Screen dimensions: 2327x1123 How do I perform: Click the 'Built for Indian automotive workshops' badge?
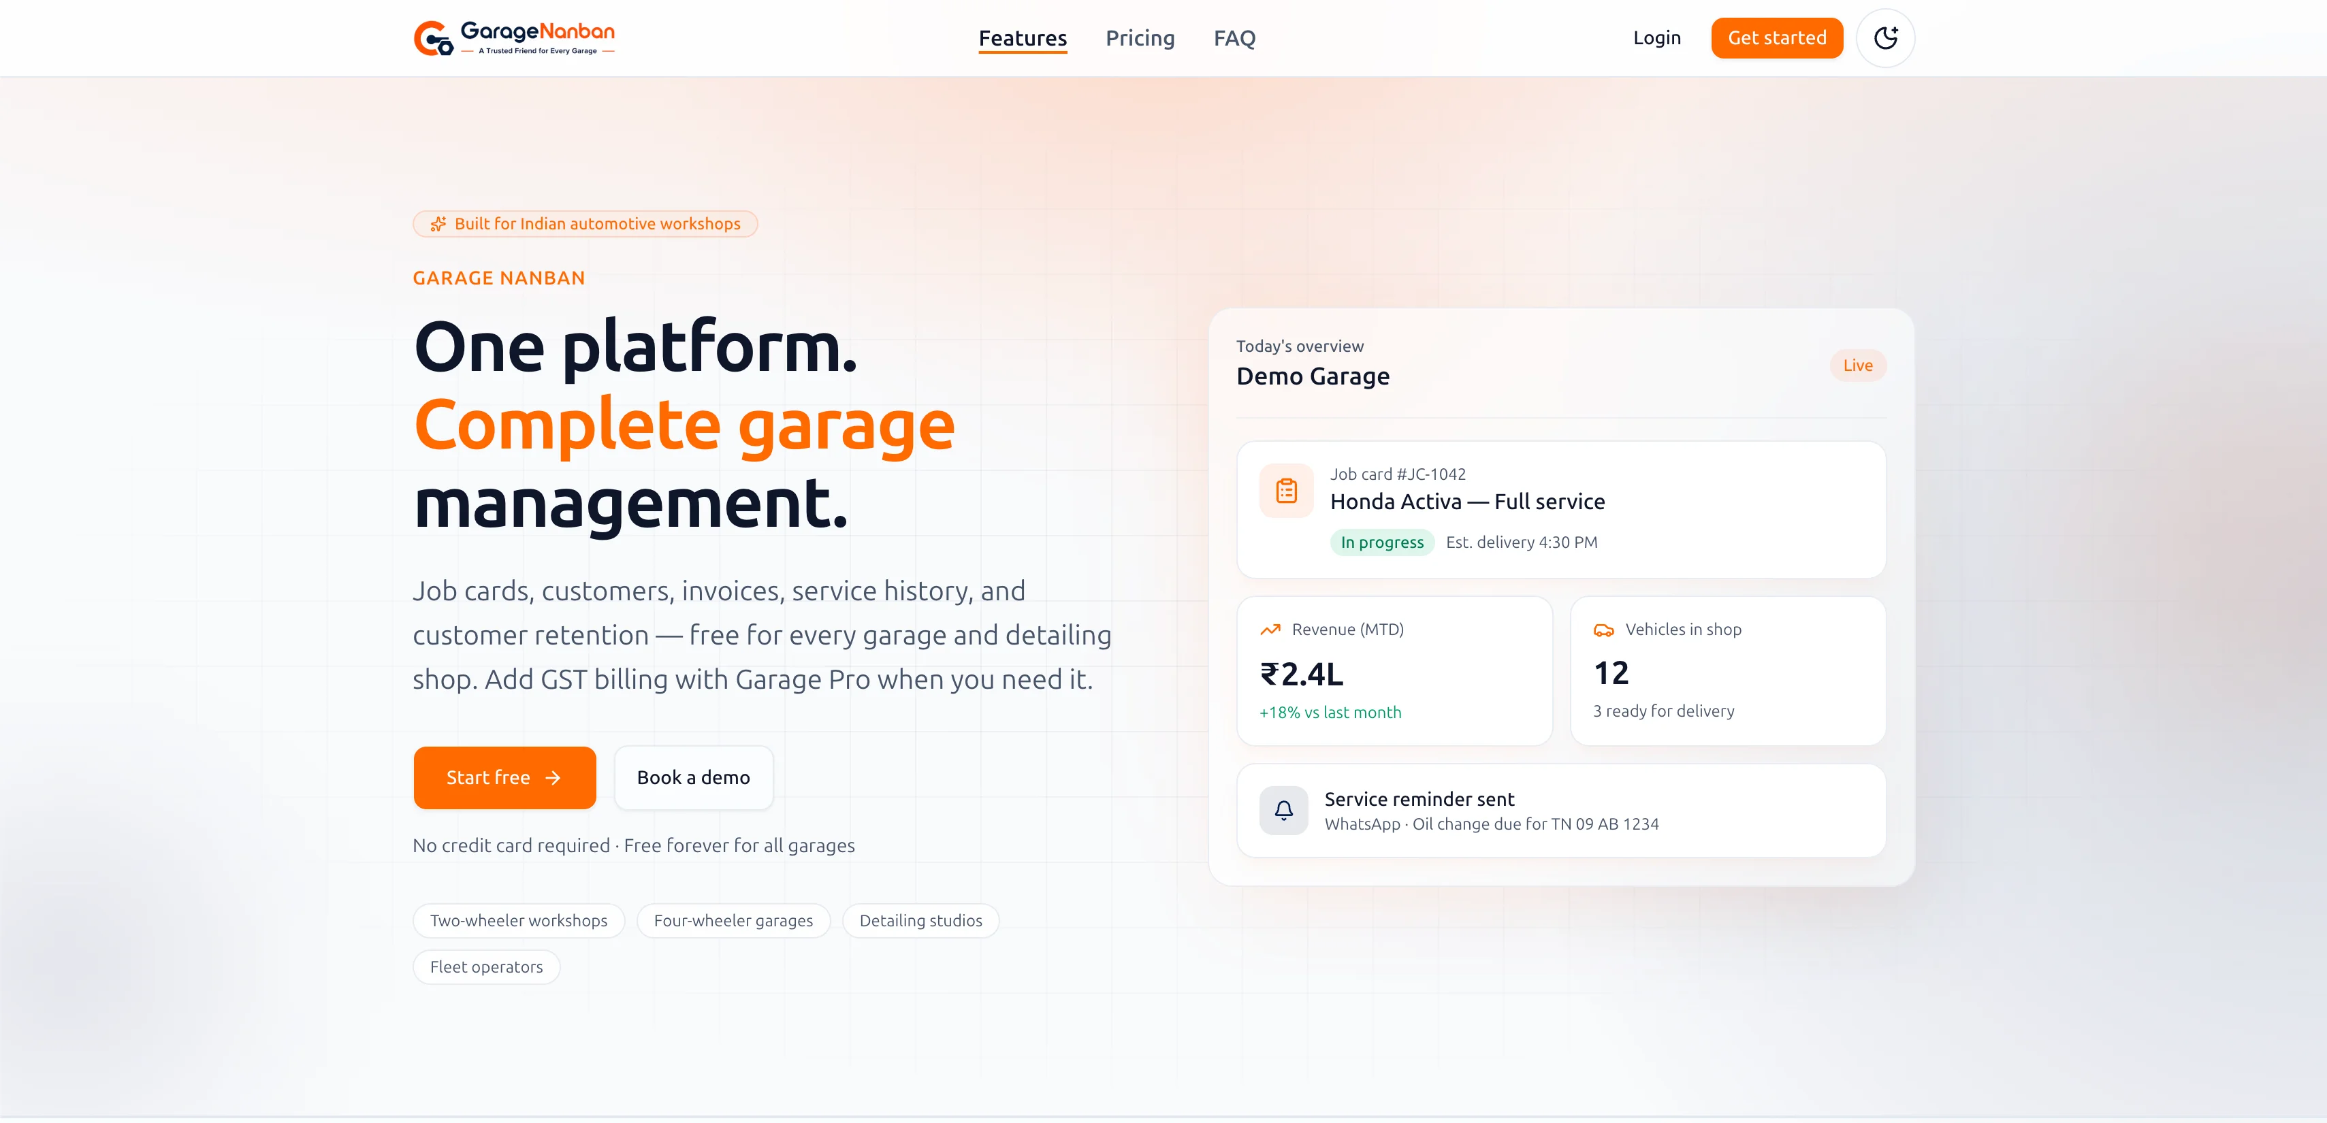pos(585,224)
